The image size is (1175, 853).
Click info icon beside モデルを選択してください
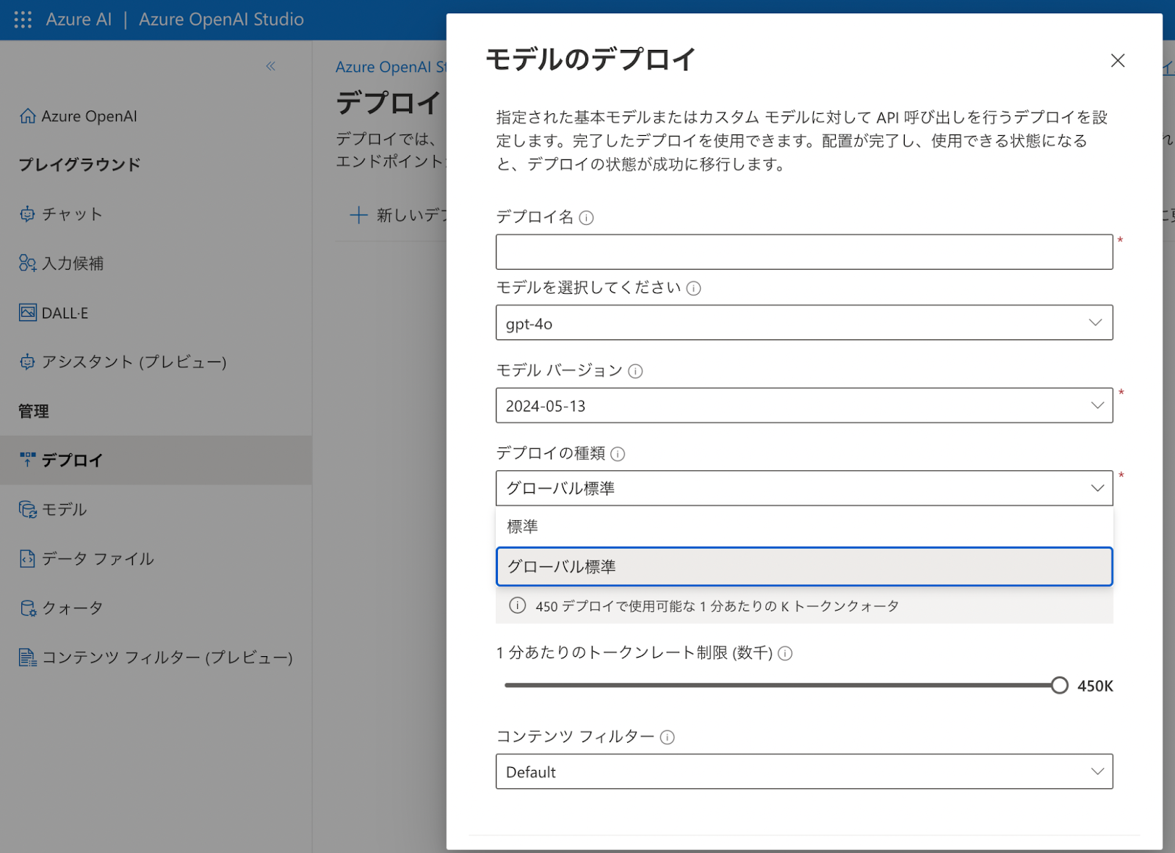tap(693, 288)
